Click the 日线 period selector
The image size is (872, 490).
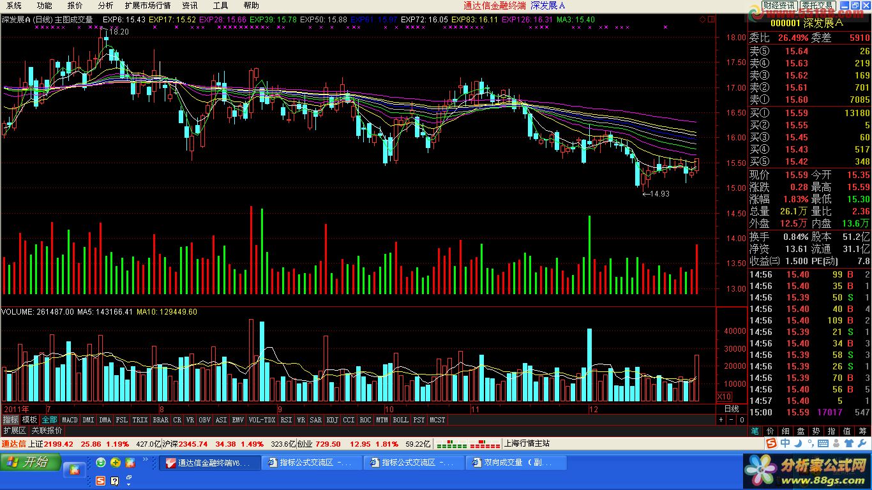point(732,409)
